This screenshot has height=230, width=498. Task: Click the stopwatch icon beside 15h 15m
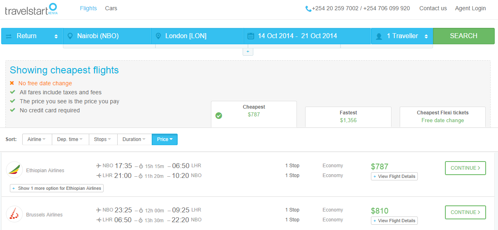tap(141, 166)
